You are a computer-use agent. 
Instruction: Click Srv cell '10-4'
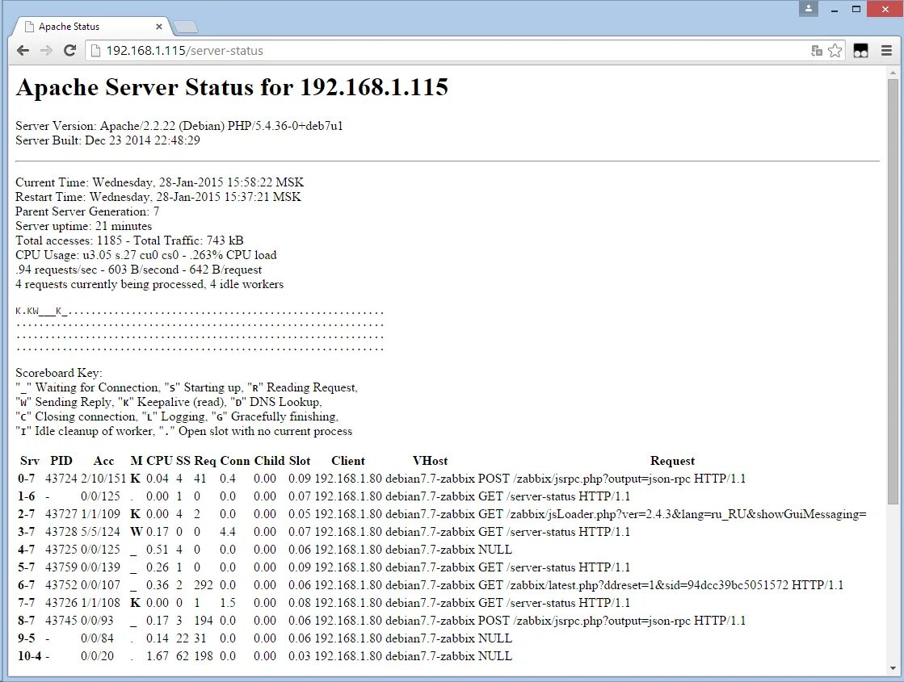pos(29,656)
